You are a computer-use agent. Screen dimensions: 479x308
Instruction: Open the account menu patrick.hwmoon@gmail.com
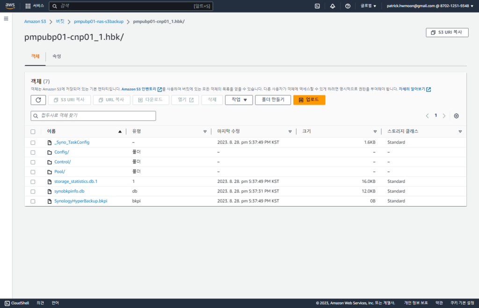(430, 6)
